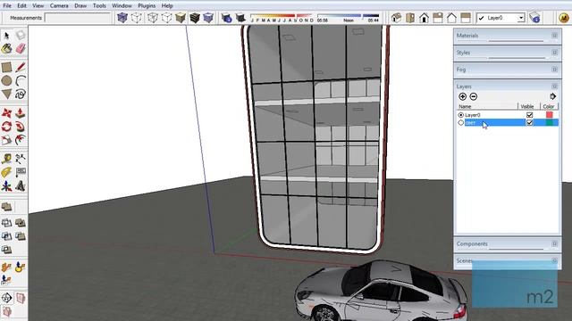Toggle shadows display button
This screenshot has height=321, width=572.
click(240, 18)
